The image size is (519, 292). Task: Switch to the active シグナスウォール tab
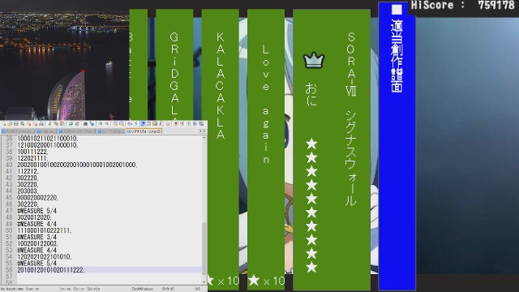(144, 131)
